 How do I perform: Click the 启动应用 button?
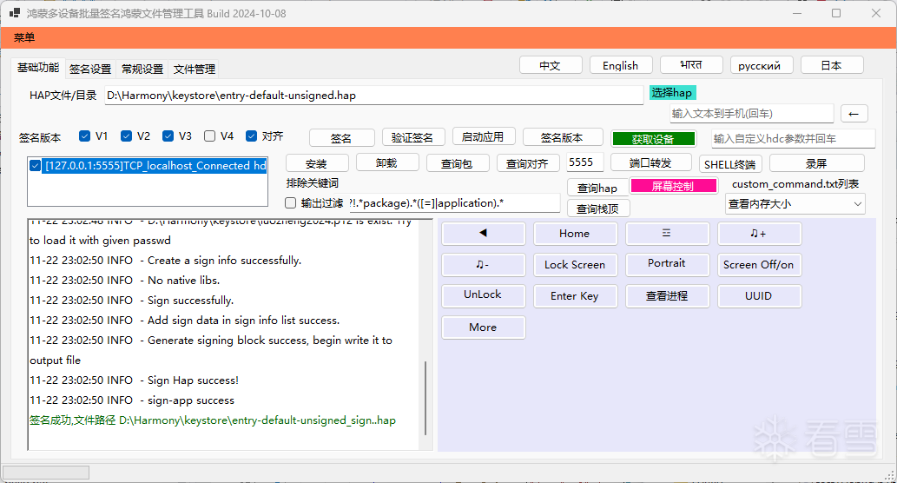pyautogui.click(x=484, y=136)
